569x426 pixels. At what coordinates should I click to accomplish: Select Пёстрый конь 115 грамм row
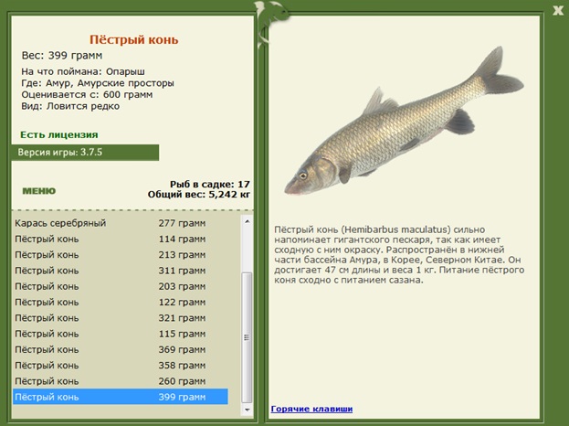click(121, 334)
